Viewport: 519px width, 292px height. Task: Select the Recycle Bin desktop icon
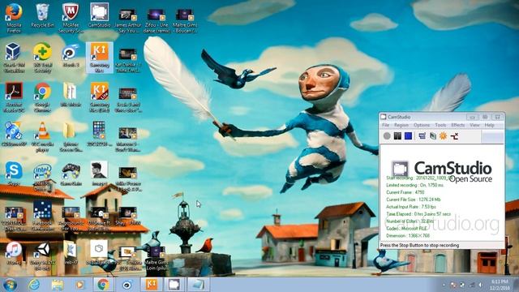pos(42,16)
